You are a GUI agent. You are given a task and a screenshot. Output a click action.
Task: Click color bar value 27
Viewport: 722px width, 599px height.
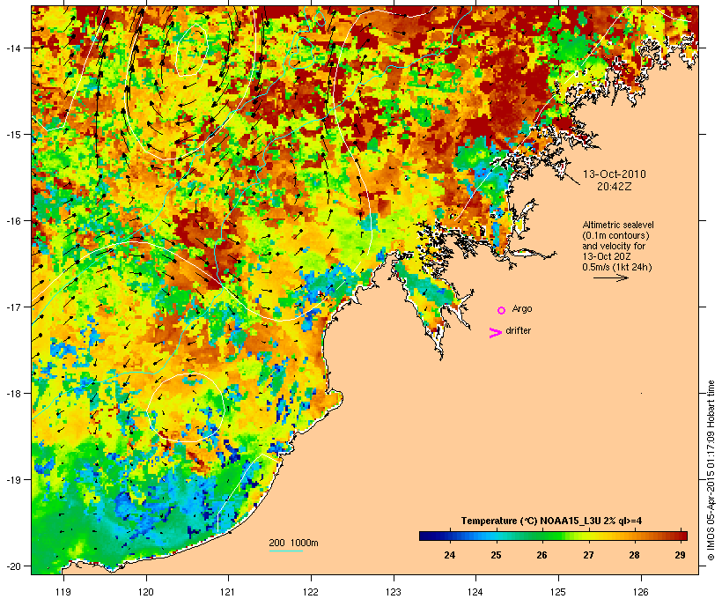588,555
